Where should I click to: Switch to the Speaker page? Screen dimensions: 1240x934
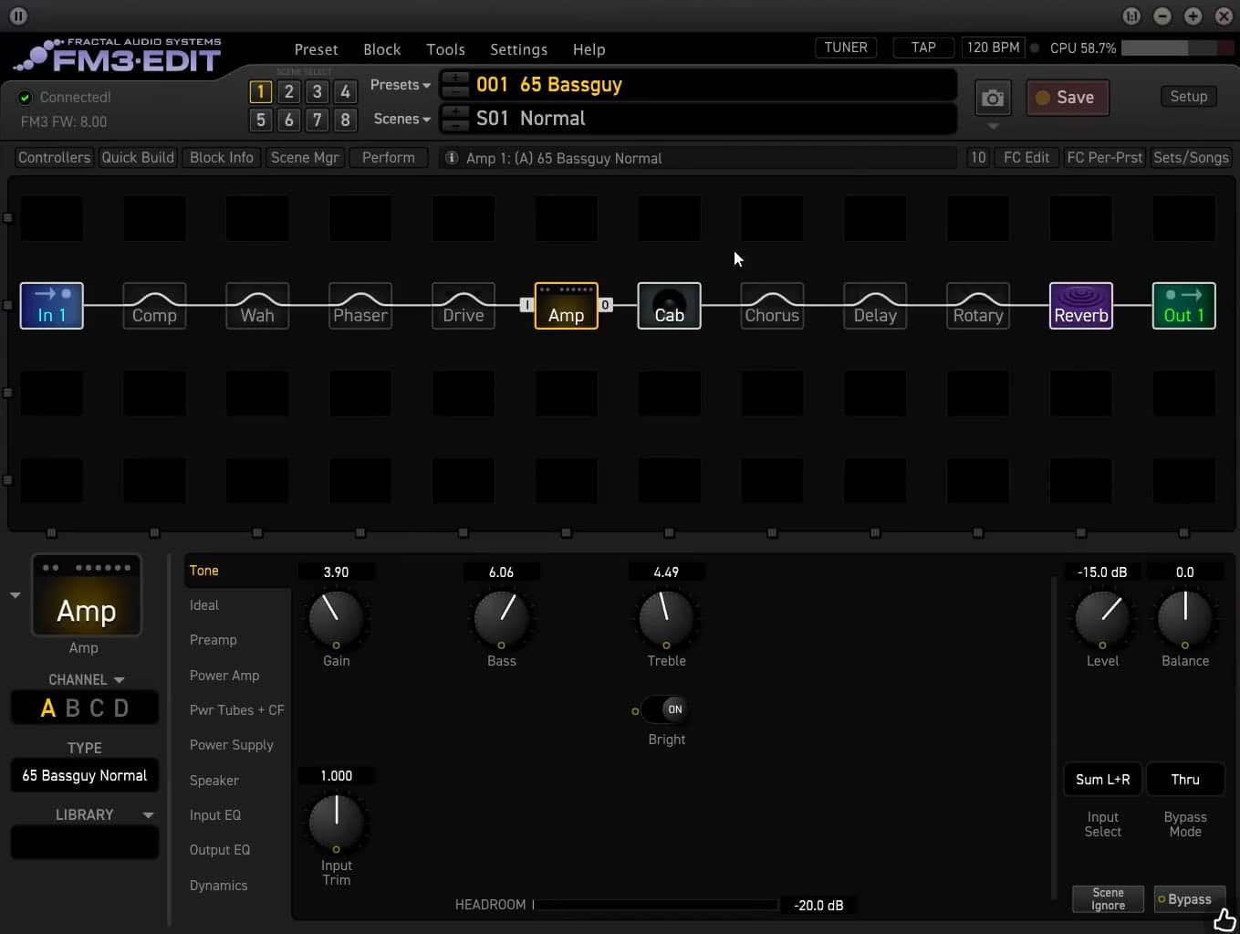[x=214, y=781]
